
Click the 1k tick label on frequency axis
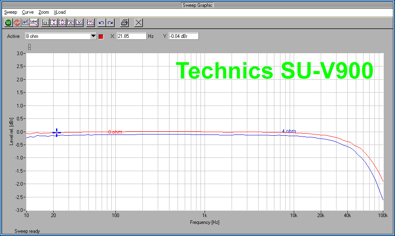(x=205, y=215)
